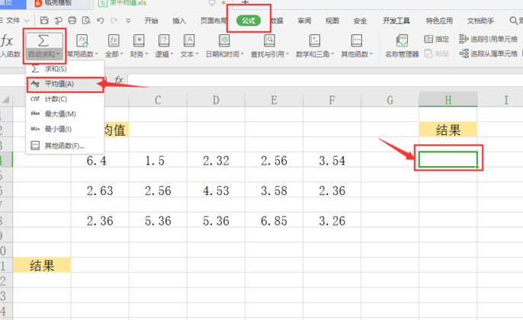
Task: Open the 常用函数 common functions icon
Action: point(82,41)
